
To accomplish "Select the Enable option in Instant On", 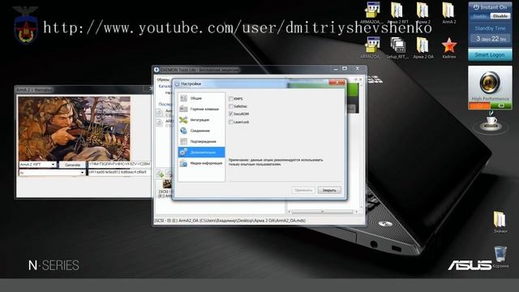I will click(x=480, y=16).
